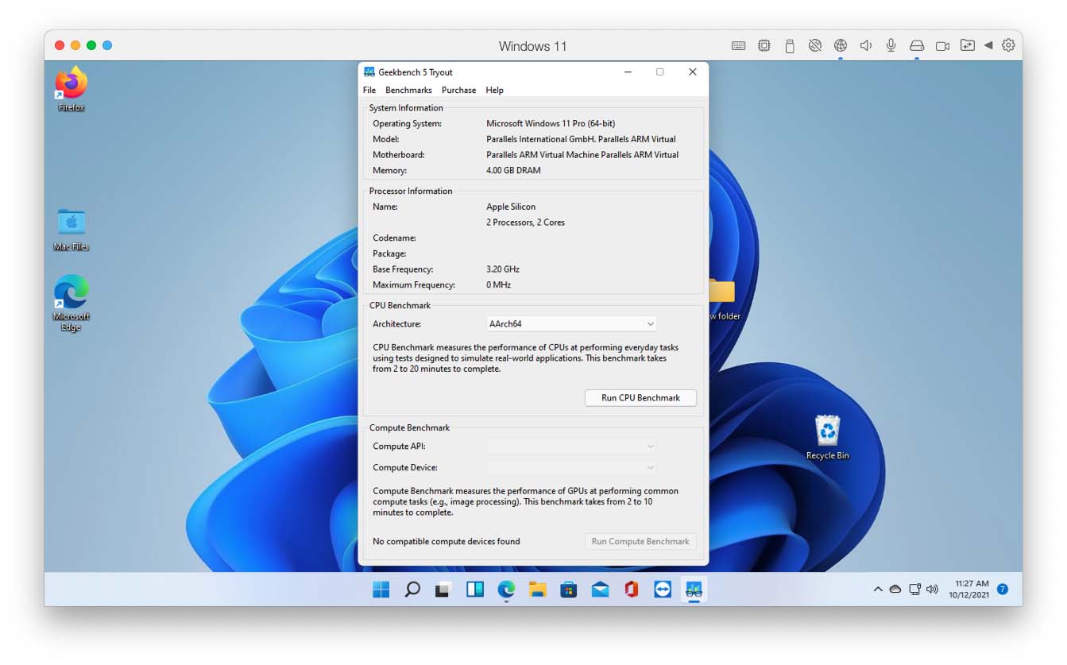This screenshot has height=665, width=1067.
Task: Click the Parallels keyboard icon in title bar
Action: tap(738, 46)
